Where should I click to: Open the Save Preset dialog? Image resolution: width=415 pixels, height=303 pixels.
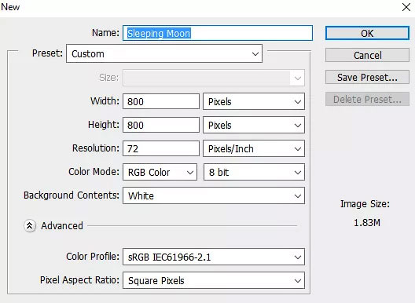(x=367, y=77)
